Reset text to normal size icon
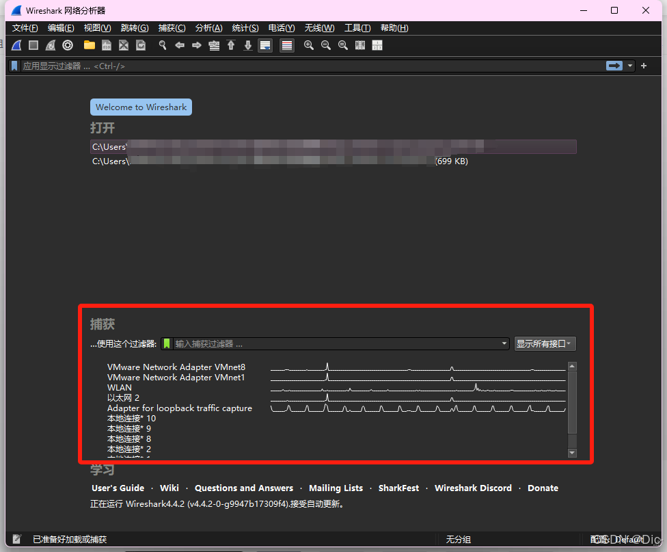Screen dimensions: 667x552 tap(343, 45)
